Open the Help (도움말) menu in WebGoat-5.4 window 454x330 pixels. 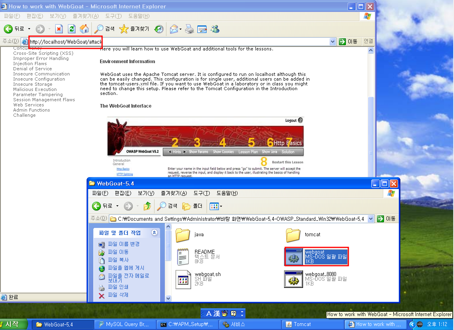pos(227,193)
